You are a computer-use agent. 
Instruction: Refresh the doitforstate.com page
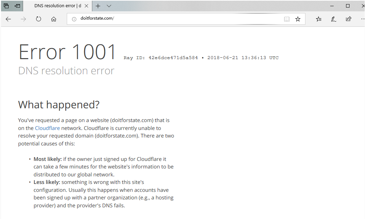pyautogui.click(x=39, y=19)
